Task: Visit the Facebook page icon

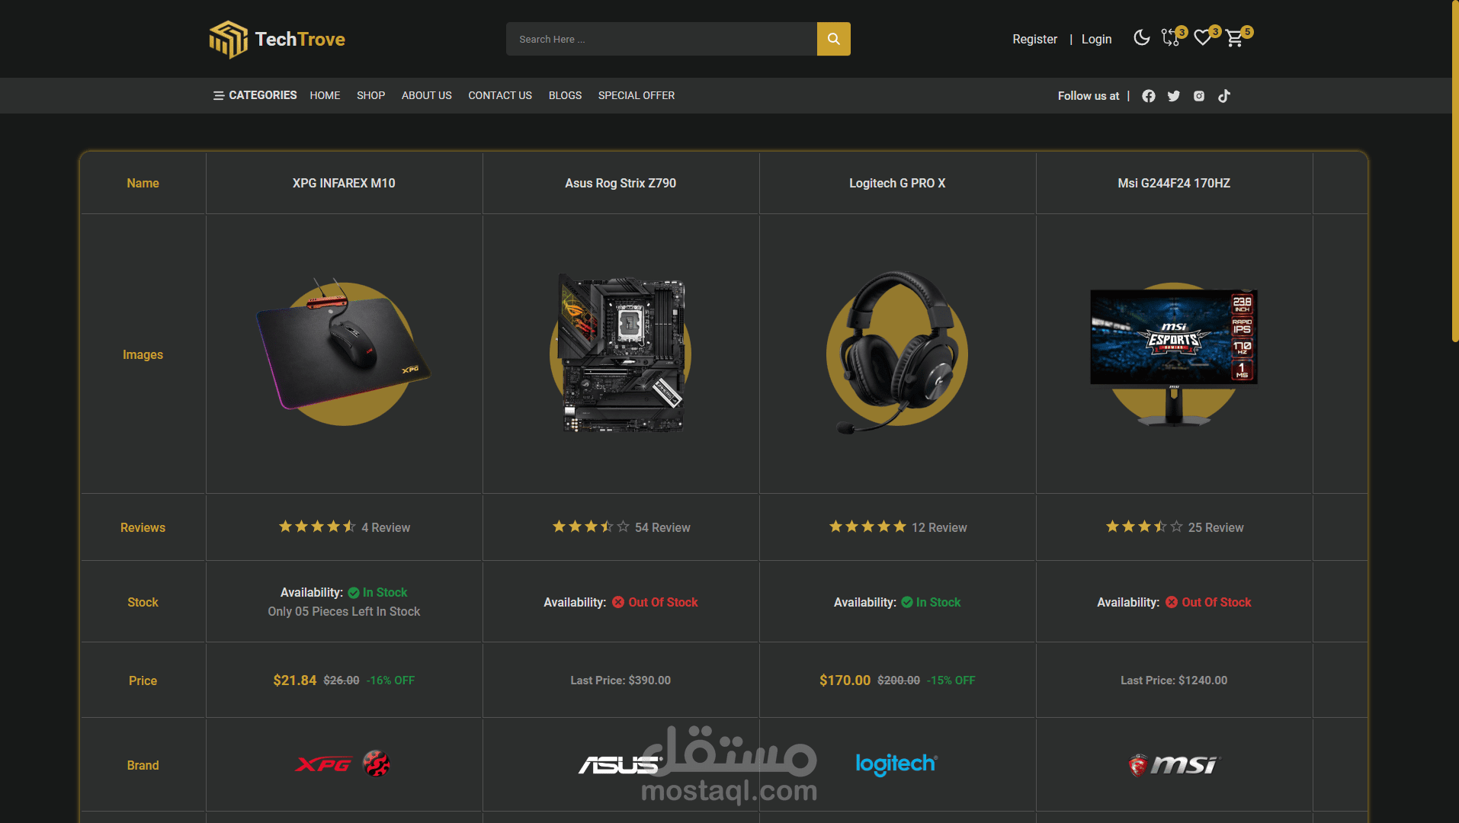Action: pos(1149,96)
